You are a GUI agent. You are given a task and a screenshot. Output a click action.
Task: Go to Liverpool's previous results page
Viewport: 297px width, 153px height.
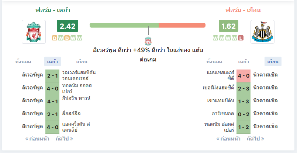37,139
